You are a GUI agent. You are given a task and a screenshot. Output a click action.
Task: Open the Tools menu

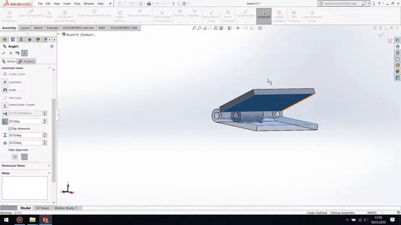pyautogui.click(x=77, y=4)
